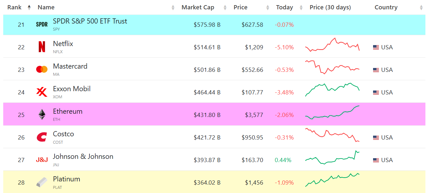Sort table using Name column arrows
Screen dimensions: 428x193
point(173,7)
